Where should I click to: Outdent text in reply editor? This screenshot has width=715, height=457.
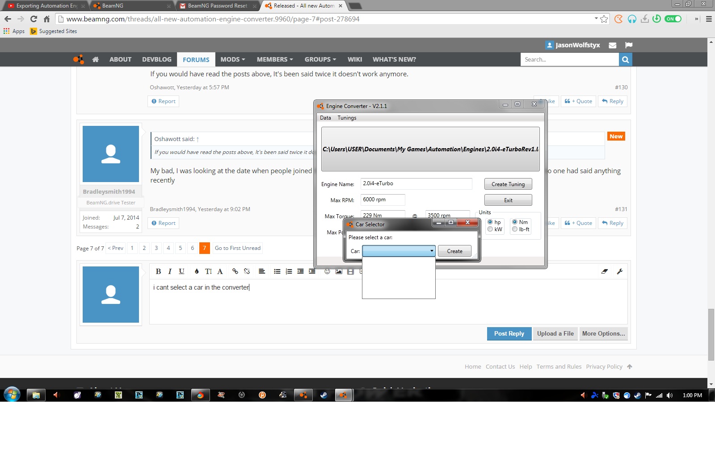pyautogui.click(x=300, y=271)
